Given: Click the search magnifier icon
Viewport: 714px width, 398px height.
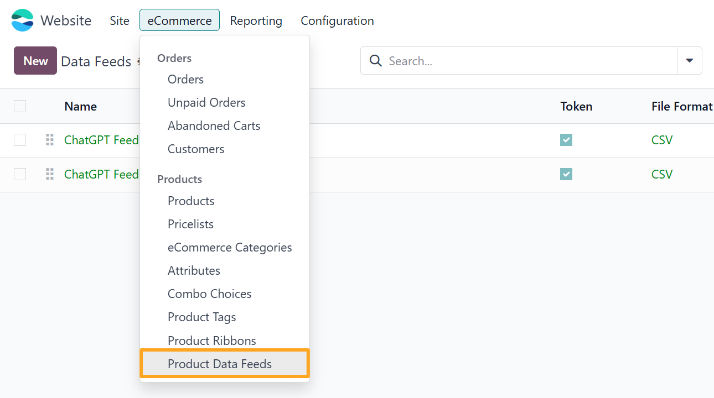Looking at the screenshot, I should point(376,61).
